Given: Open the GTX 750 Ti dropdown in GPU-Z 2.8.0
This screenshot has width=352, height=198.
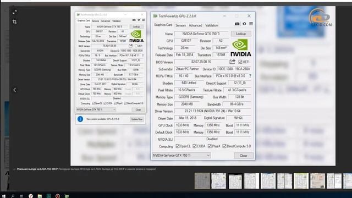Looking at the screenshot, I should (182, 155).
